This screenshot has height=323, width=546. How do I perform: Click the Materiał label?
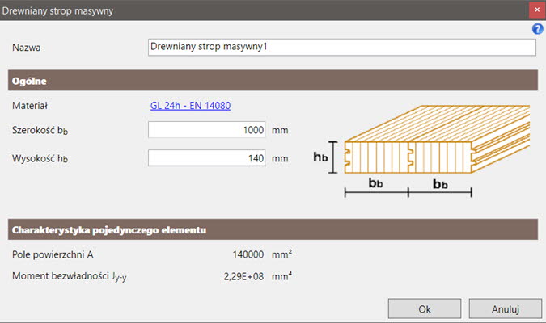click(31, 106)
